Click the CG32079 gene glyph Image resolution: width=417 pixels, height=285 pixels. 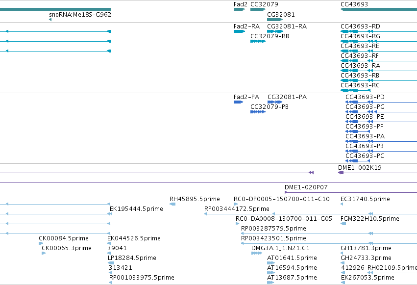pos(258,9)
